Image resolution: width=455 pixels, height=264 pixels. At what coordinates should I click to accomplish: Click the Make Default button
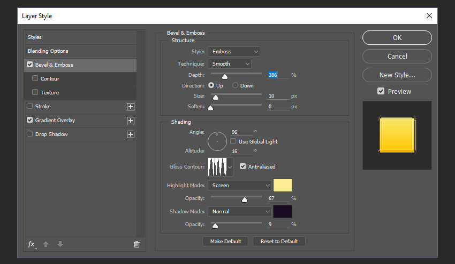pyautogui.click(x=225, y=241)
